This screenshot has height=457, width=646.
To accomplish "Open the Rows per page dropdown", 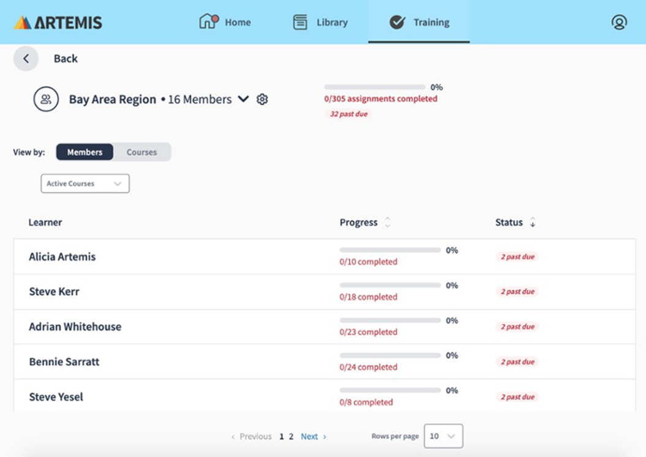I will [443, 436].
